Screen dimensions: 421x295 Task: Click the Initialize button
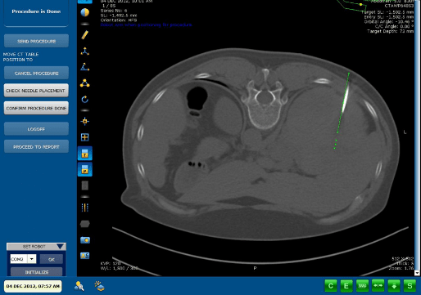pyautogui.click(x=37, y=272)
